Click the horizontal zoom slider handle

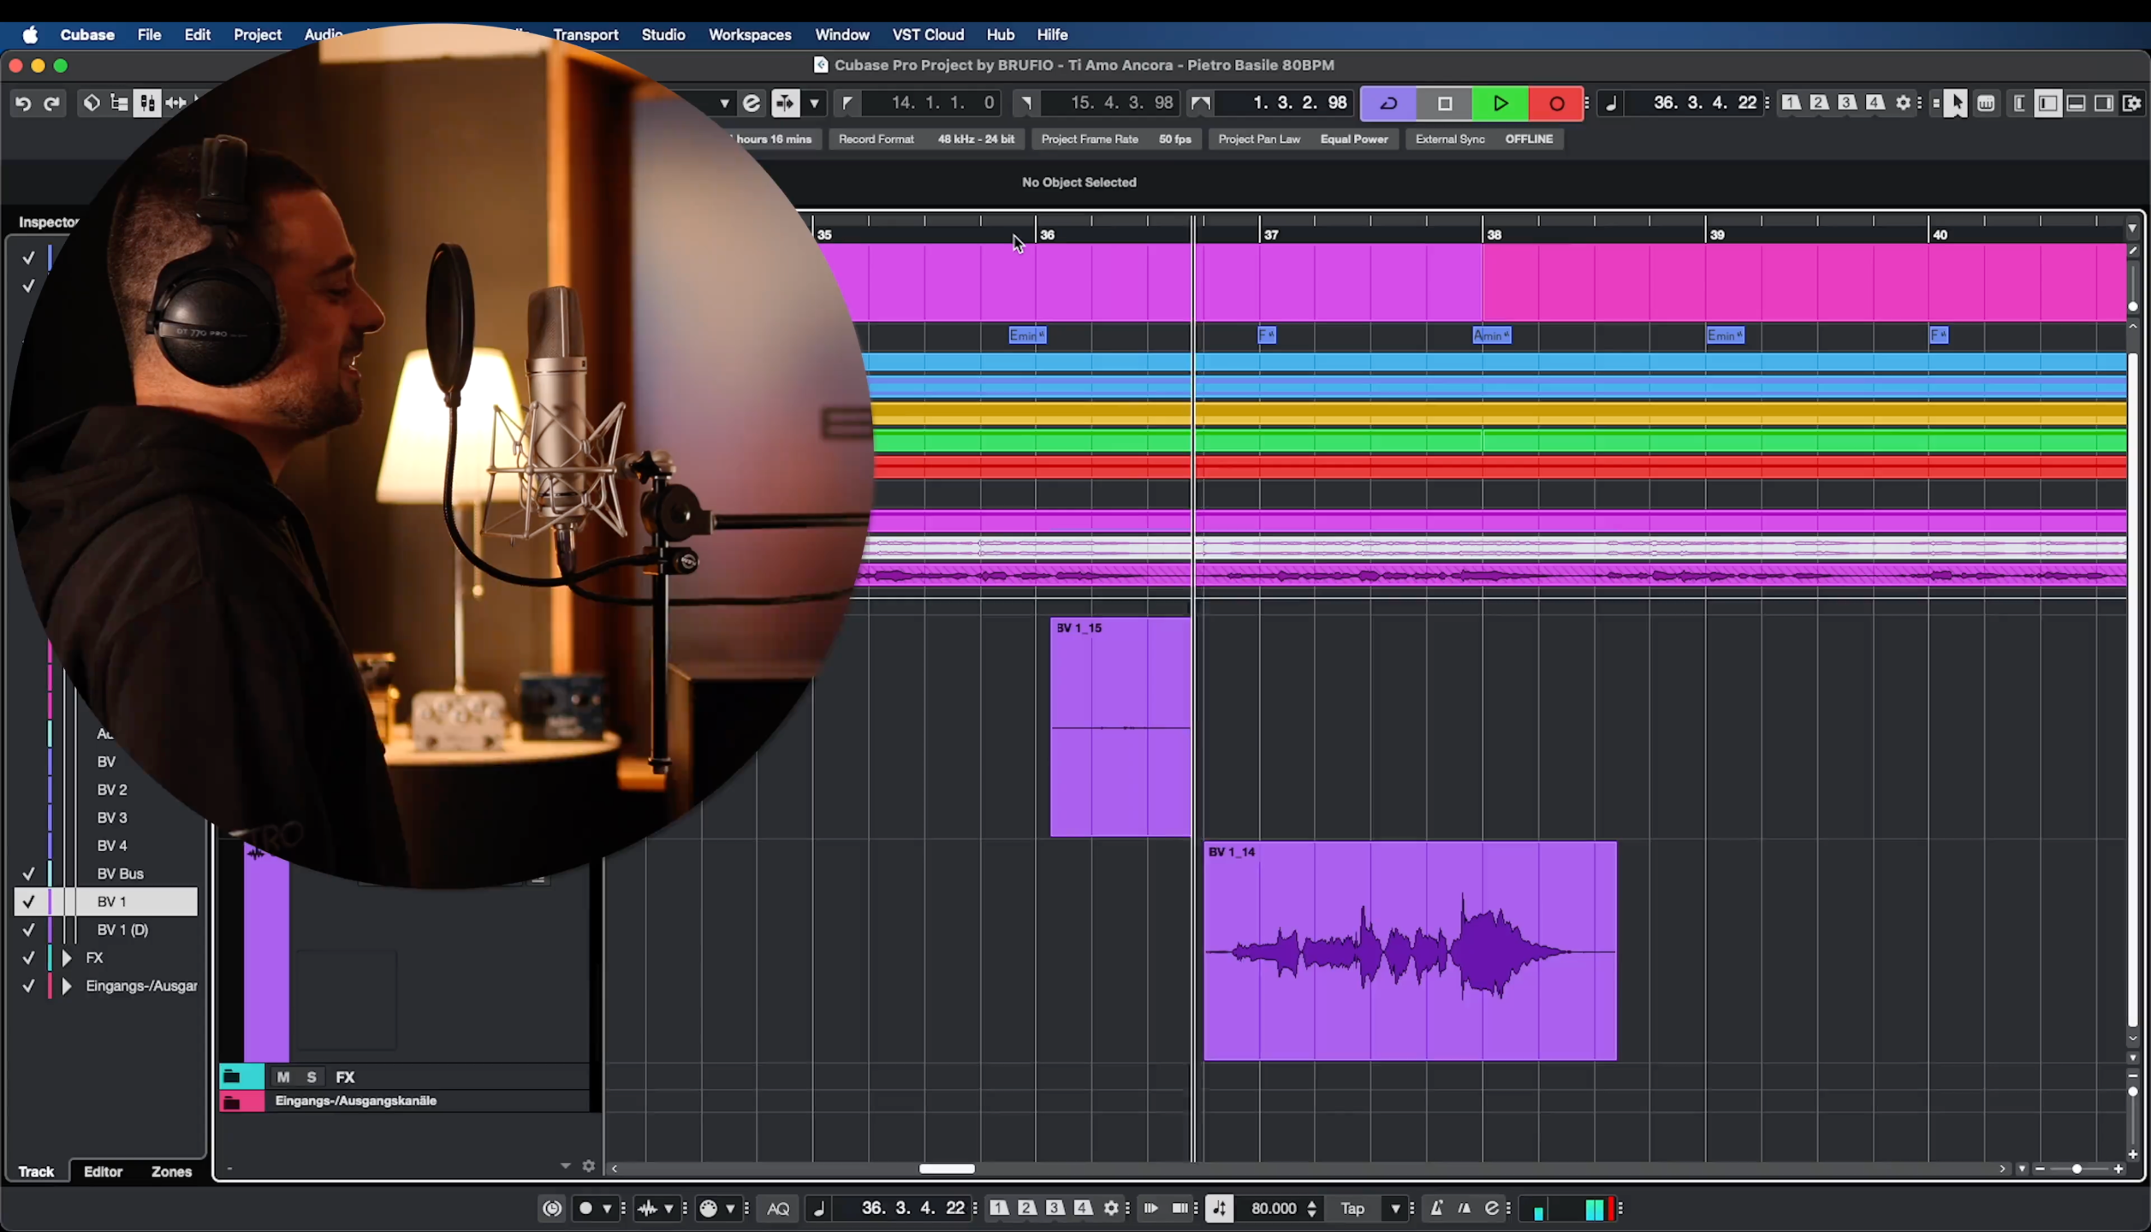point(2076,1169)
